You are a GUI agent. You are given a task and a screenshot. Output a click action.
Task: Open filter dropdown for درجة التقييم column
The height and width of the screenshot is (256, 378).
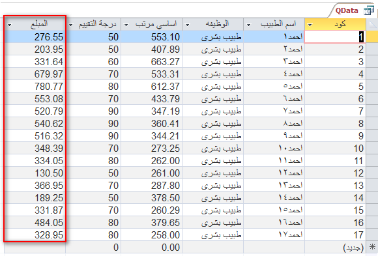tap(71, 25)
